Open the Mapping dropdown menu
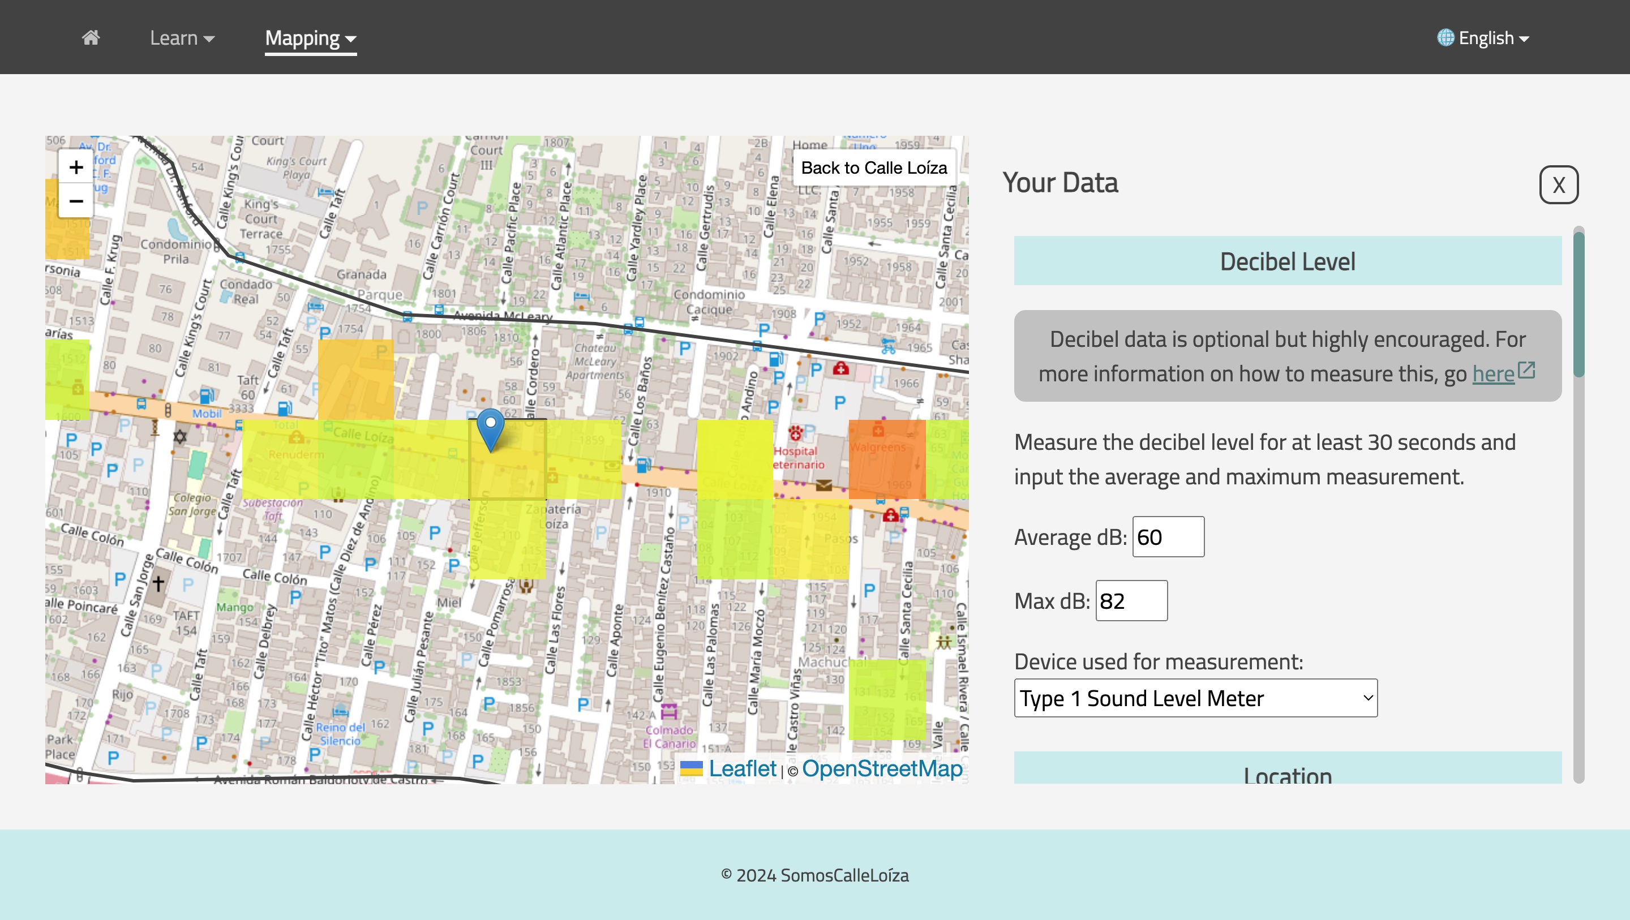The image size is (1630, 920). 310,37
